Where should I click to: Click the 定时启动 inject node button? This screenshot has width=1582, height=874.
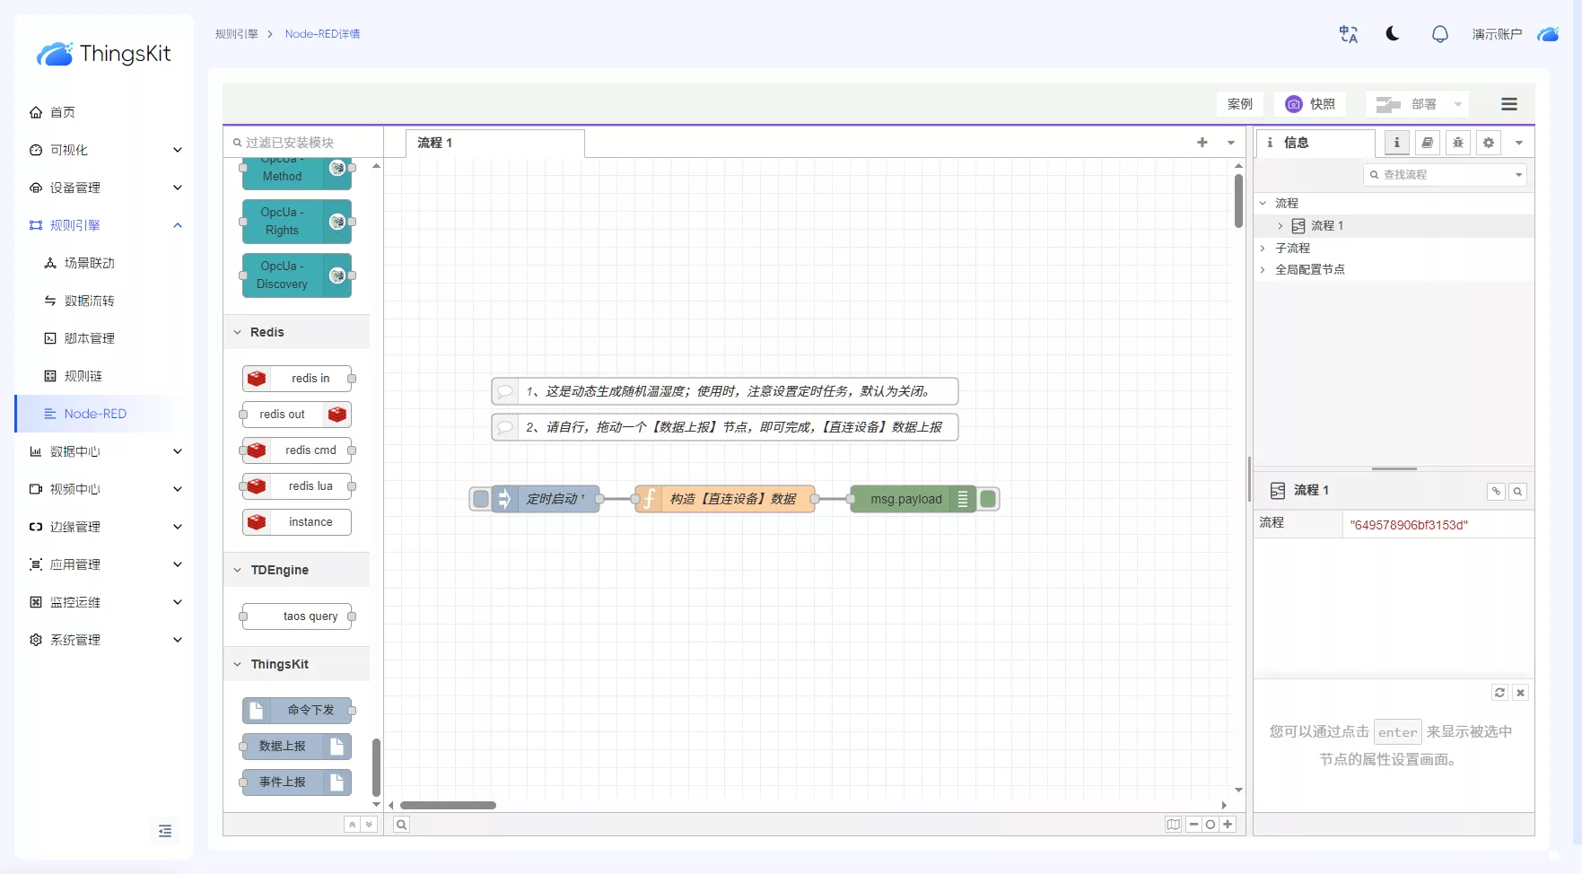click(x=481, y=499)
